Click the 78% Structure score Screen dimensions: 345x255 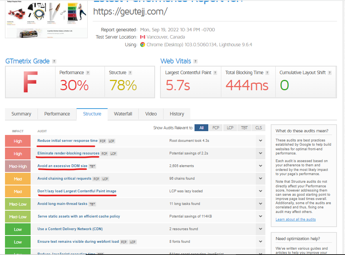[x=123, y=85]
